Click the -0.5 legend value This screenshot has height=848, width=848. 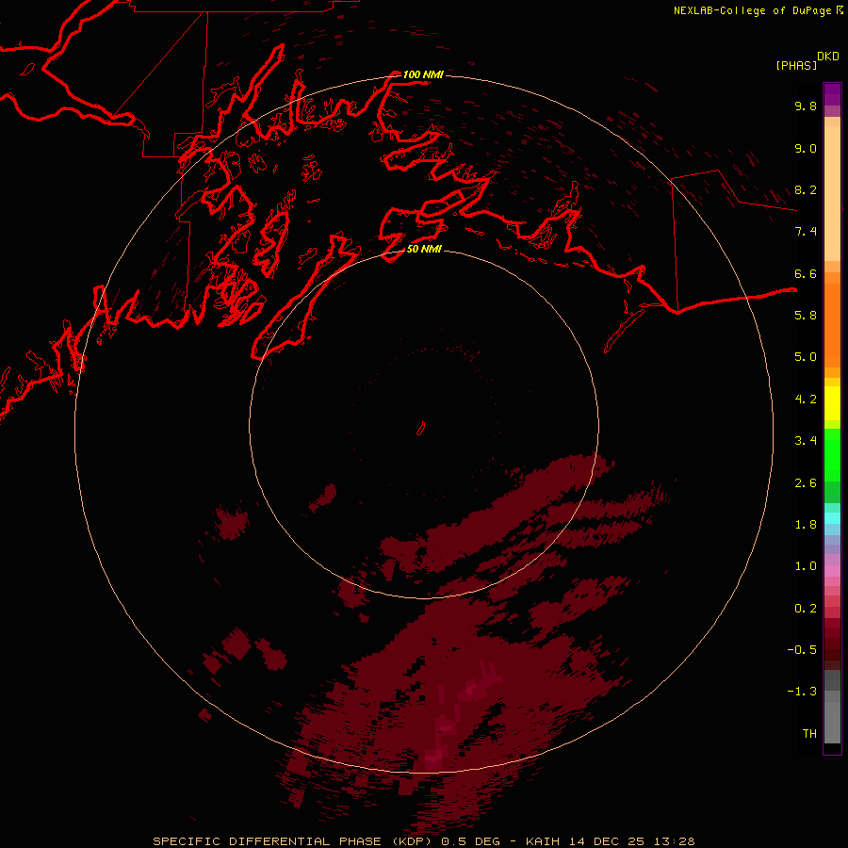pos(802,650)
